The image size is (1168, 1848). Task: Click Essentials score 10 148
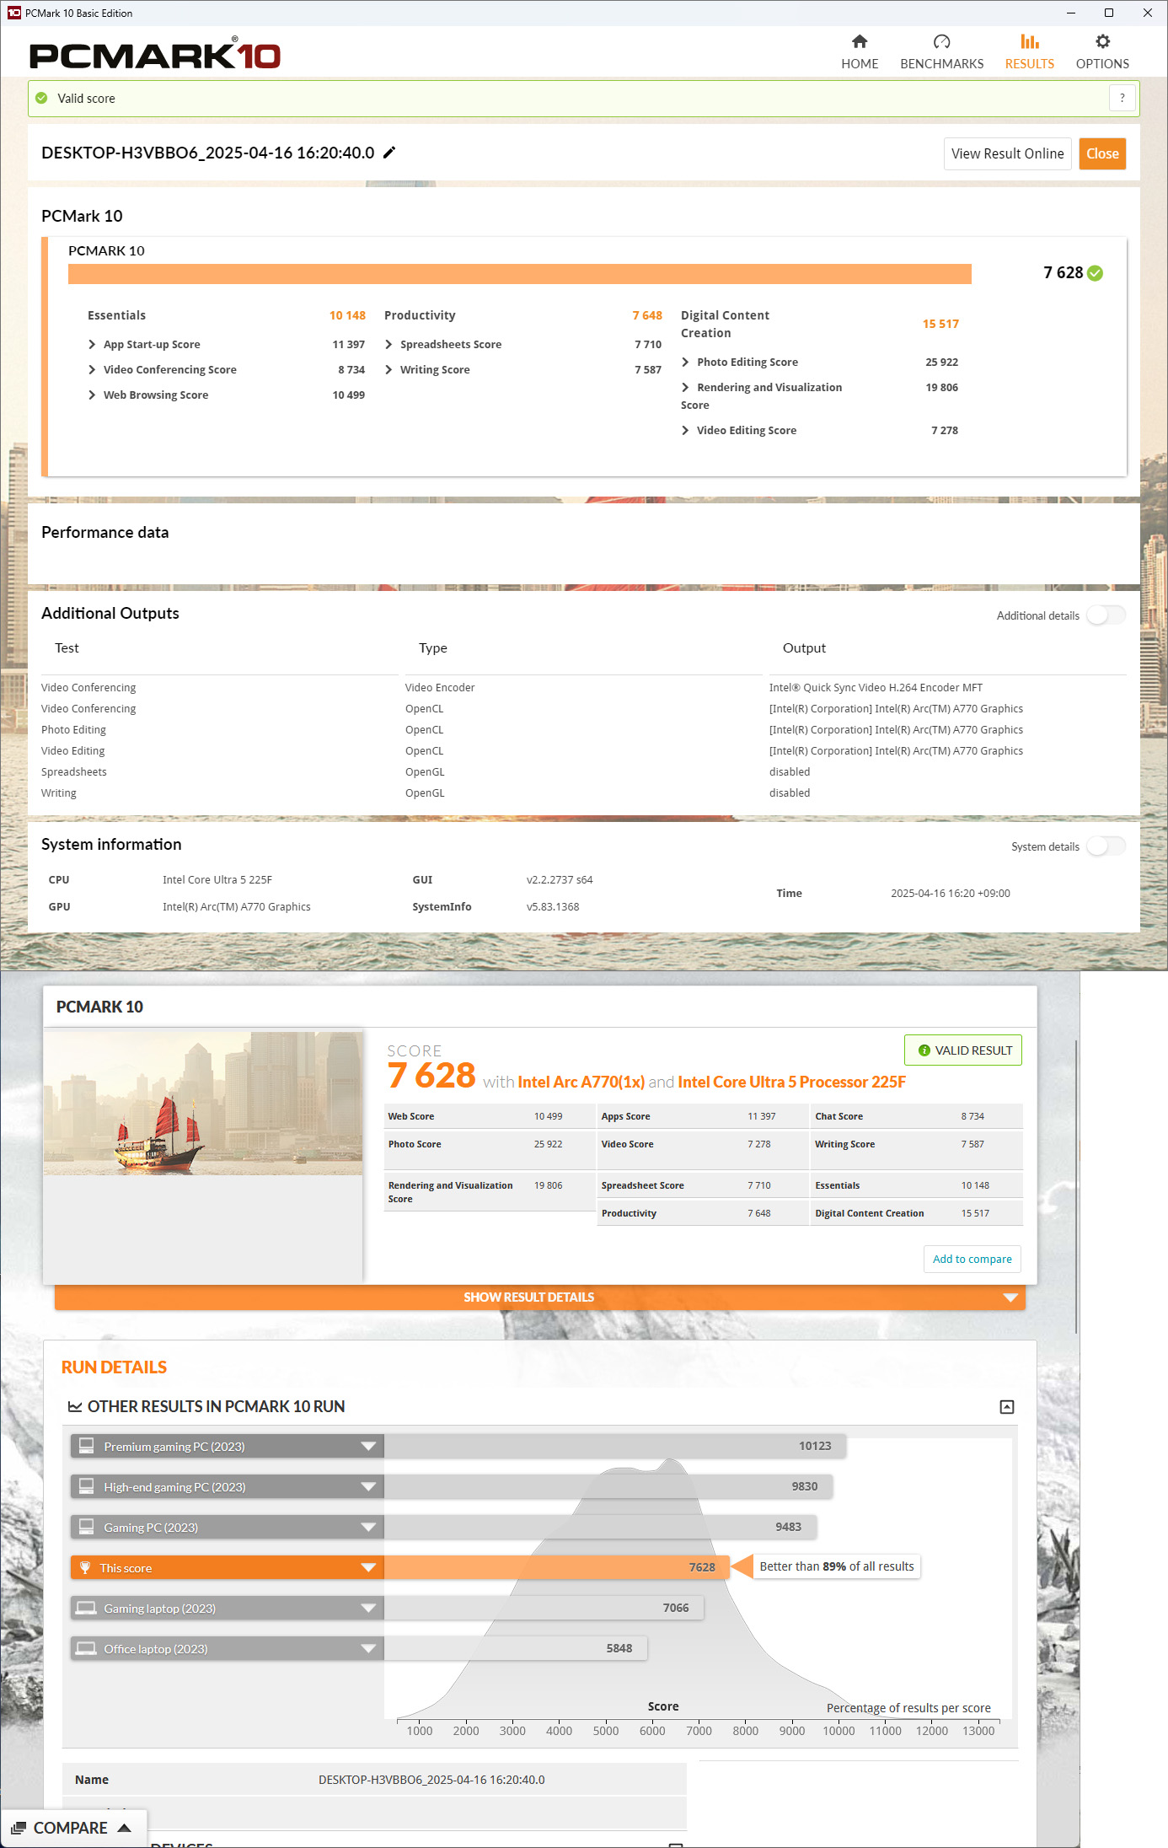(x=347, y=315)
